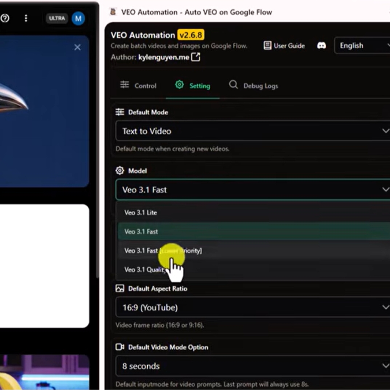Switch to the Debug Logs tab
Screen dimensions: 390x390
tap(253, 86)
